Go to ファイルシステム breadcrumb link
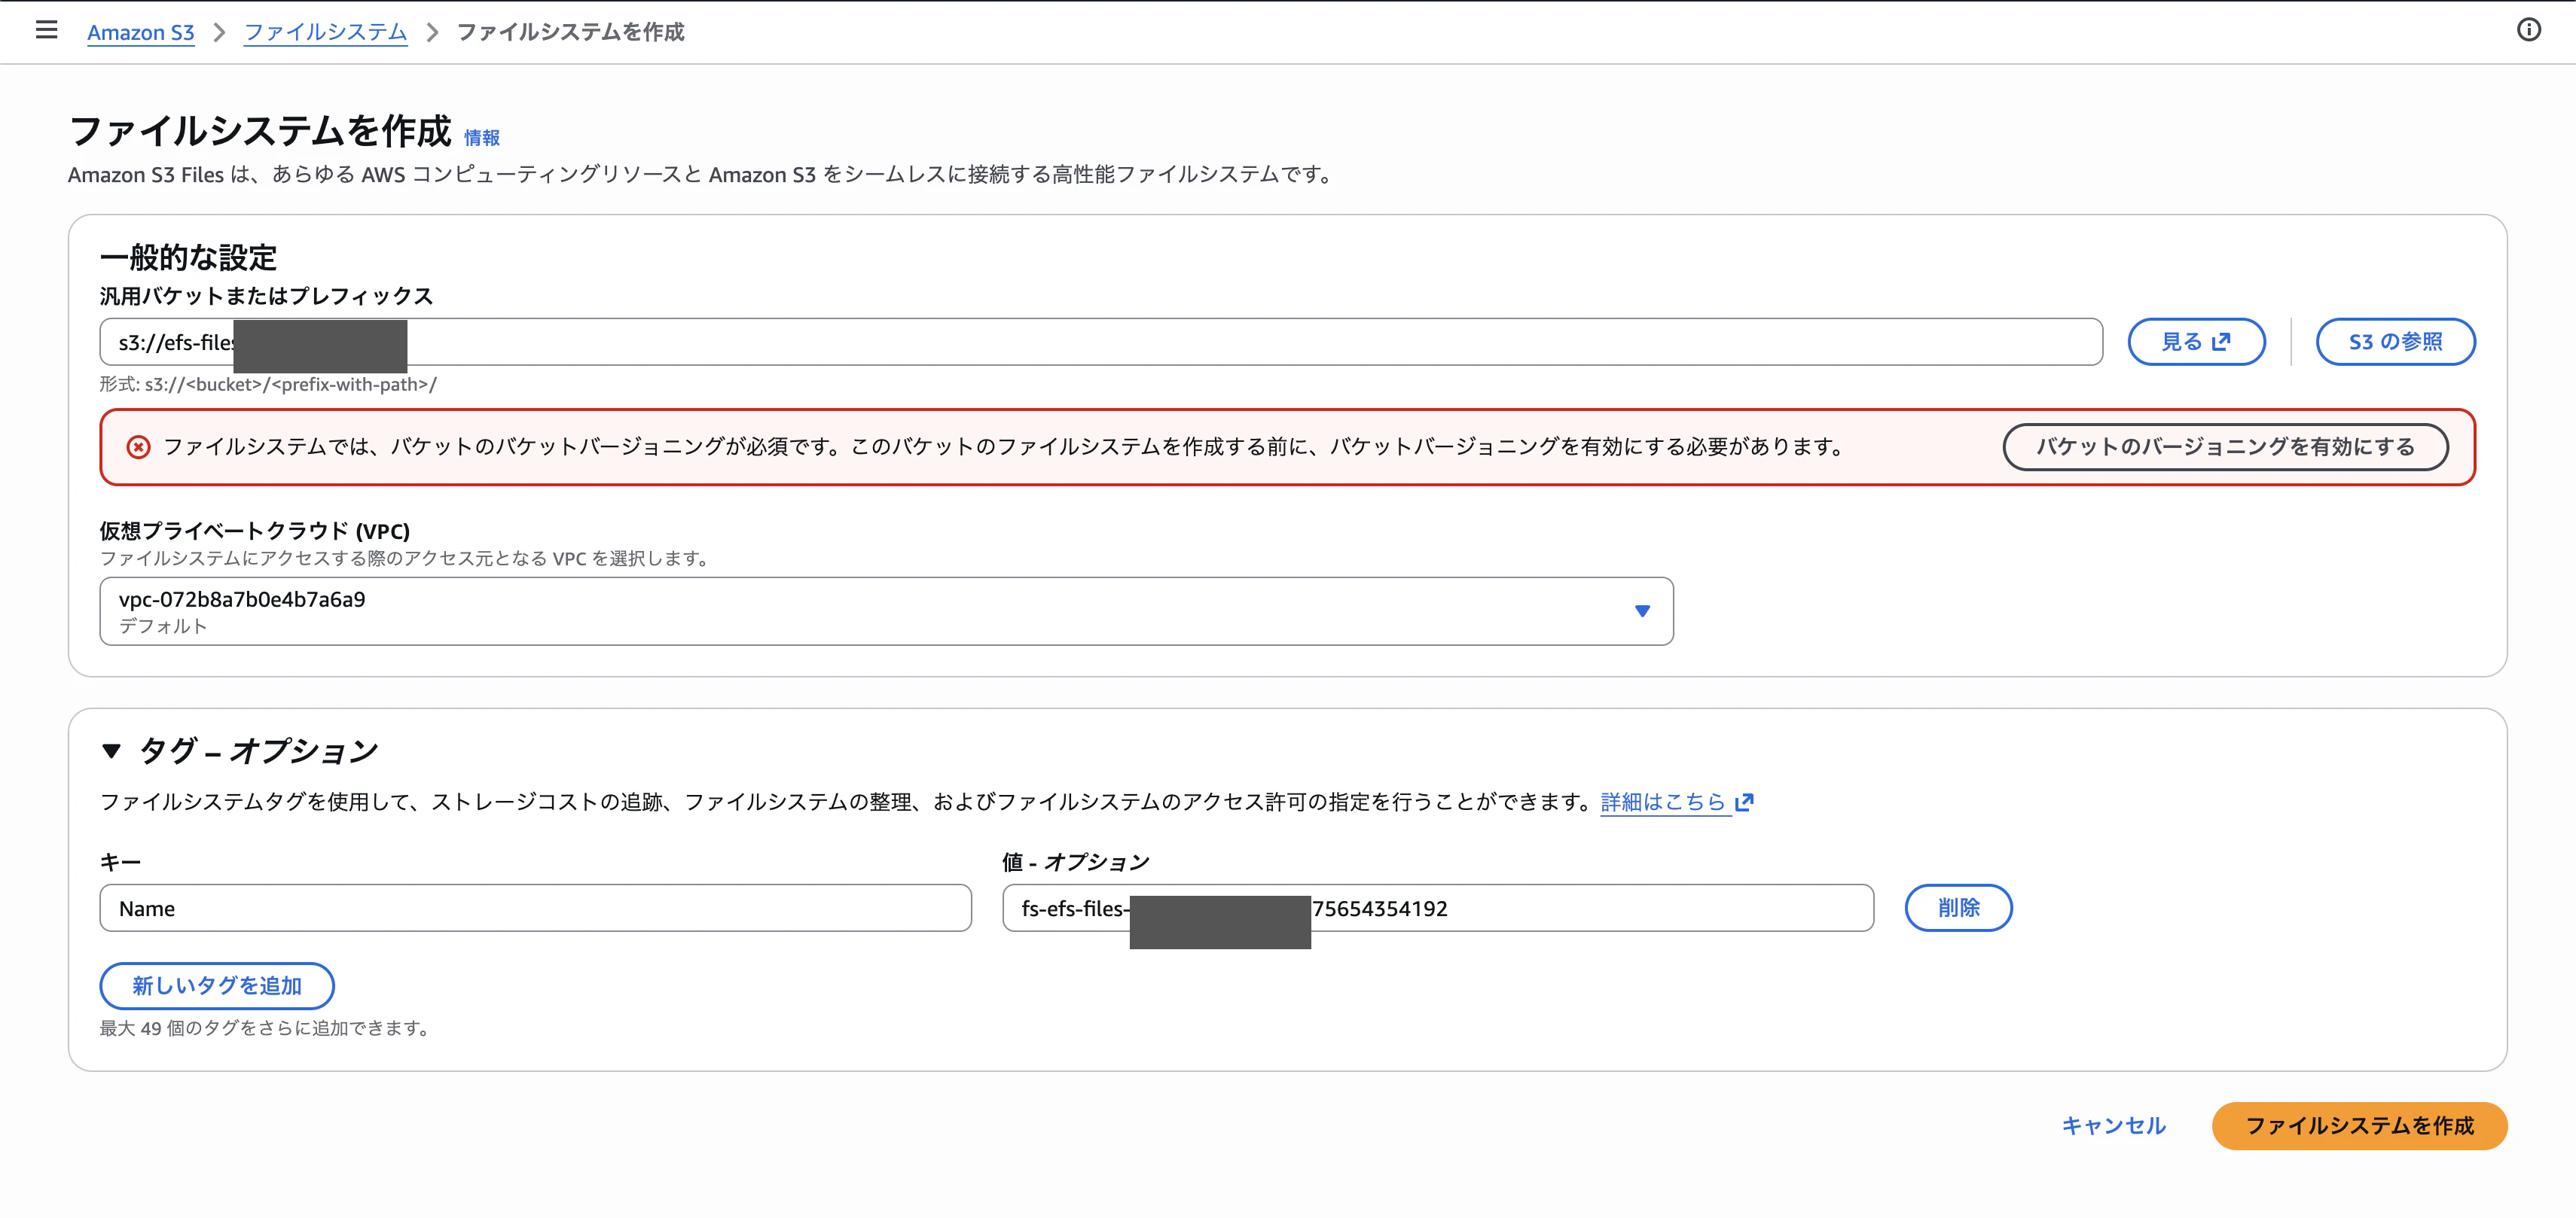The width and height of the screenshot is (2576, 1218). pos(325,32)
